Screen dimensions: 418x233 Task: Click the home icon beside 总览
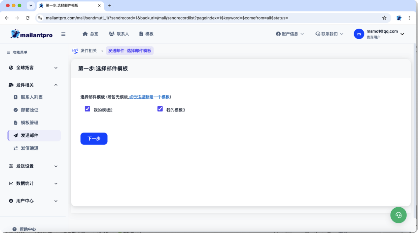85,34
